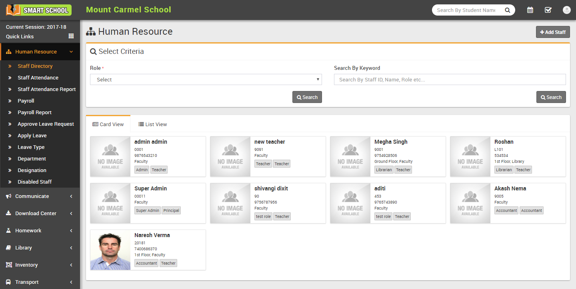This screenshot has height=289, width=576.
Task: Click the task checklist icon in header
Action: [548, 10]
